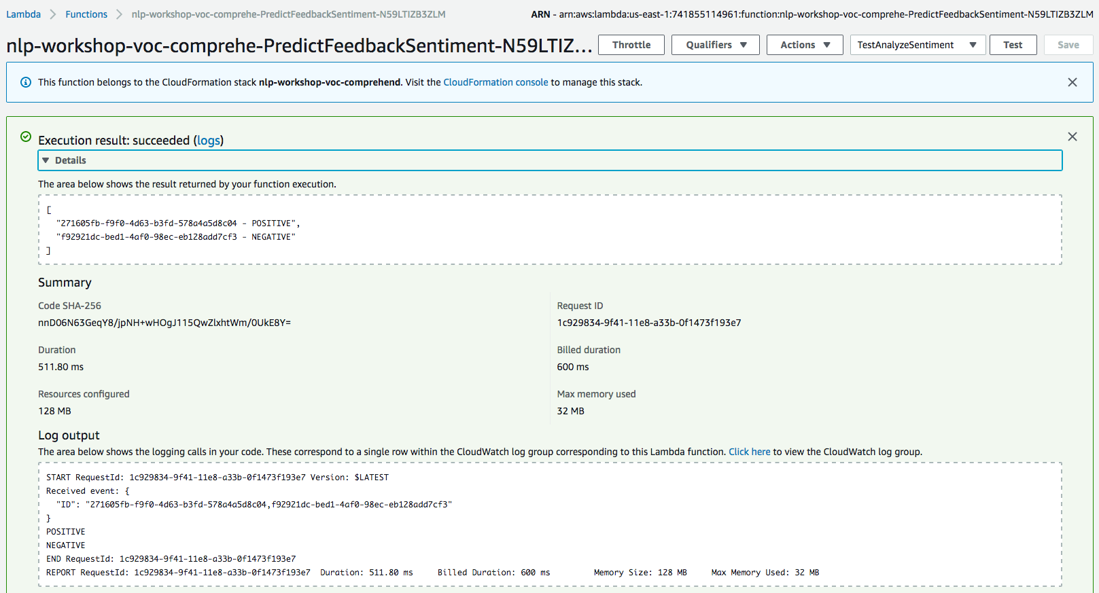Click the Max memory used value 32 MB
This screenshot has width=1099, height=593.
tap(571, 411)
